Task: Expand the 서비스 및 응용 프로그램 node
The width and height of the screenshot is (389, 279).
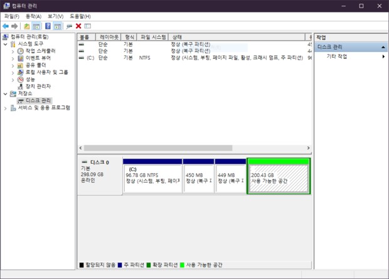Action: point(5,108)
